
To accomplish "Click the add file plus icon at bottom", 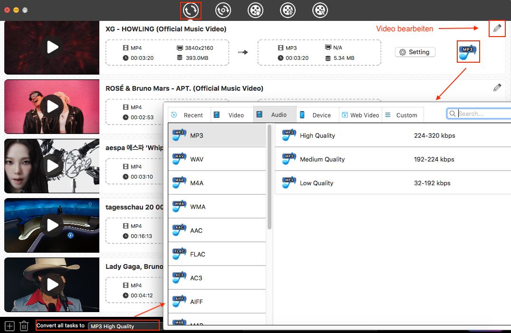I will 10,326.
